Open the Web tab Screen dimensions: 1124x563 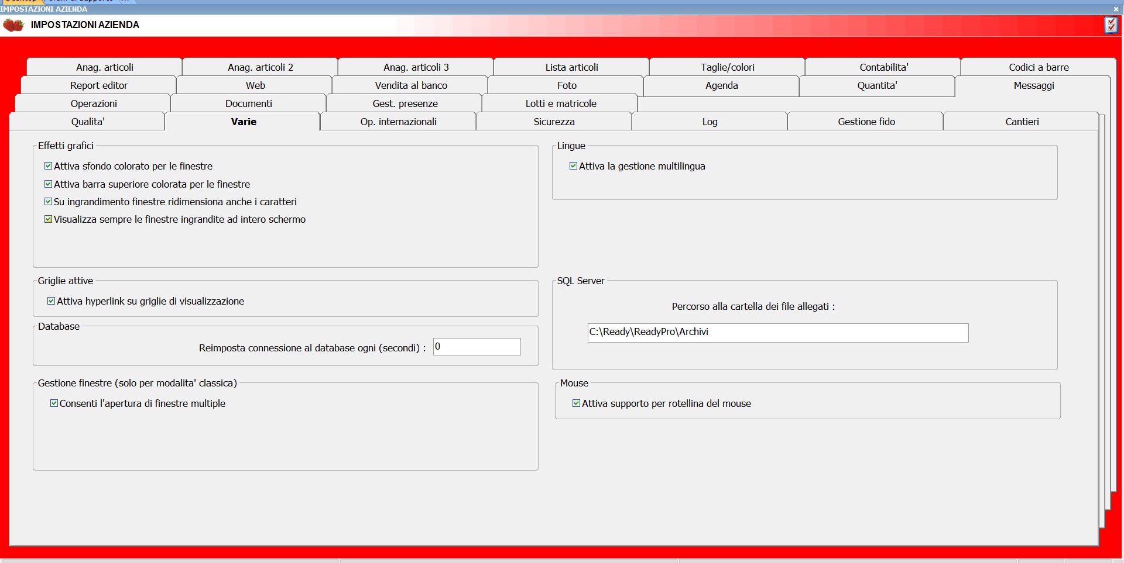point(255,85)
